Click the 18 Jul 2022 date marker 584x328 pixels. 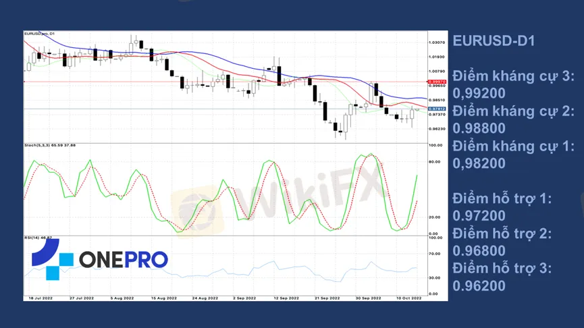click(41, 298)
